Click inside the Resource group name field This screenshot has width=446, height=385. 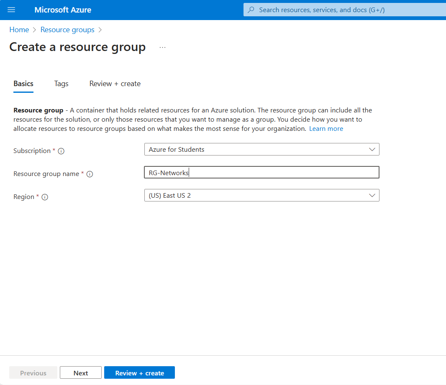point(261,172)
